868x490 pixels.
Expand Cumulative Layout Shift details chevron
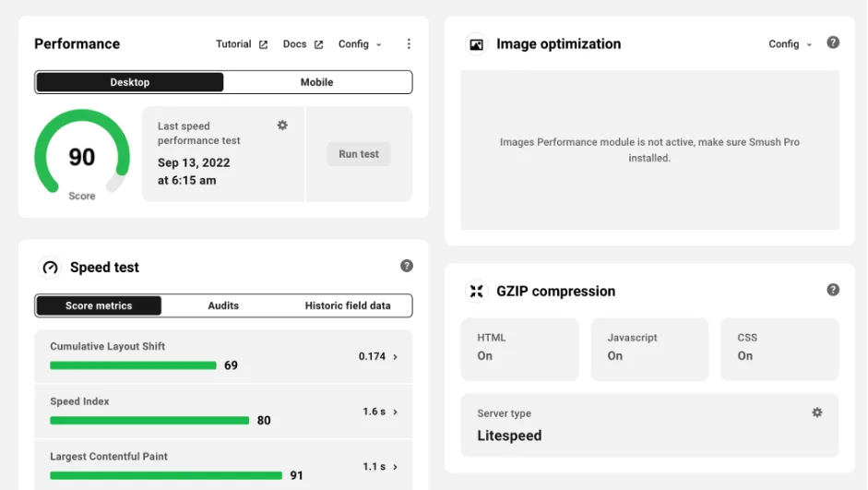click(395, 357)
